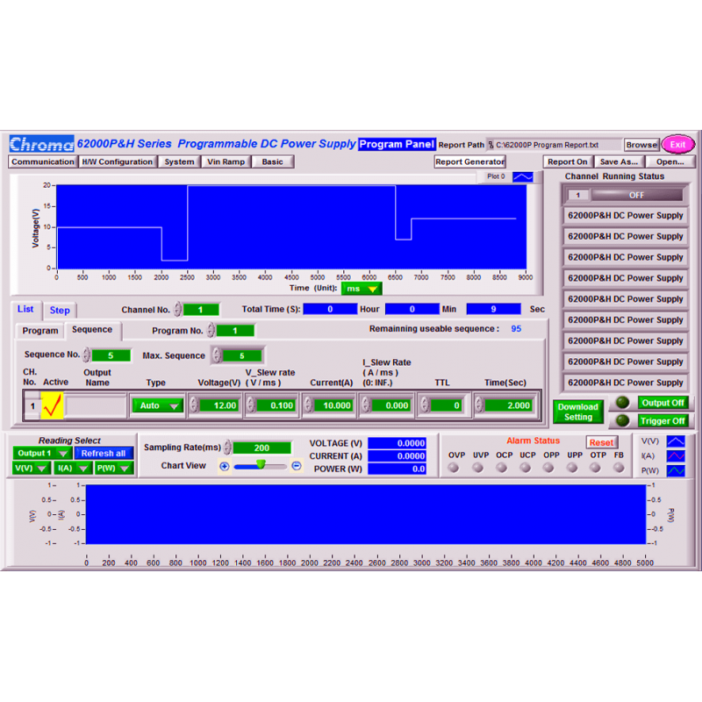Open the Basic panel
This screenshot has width=702, height=702.
coord(273,161)
